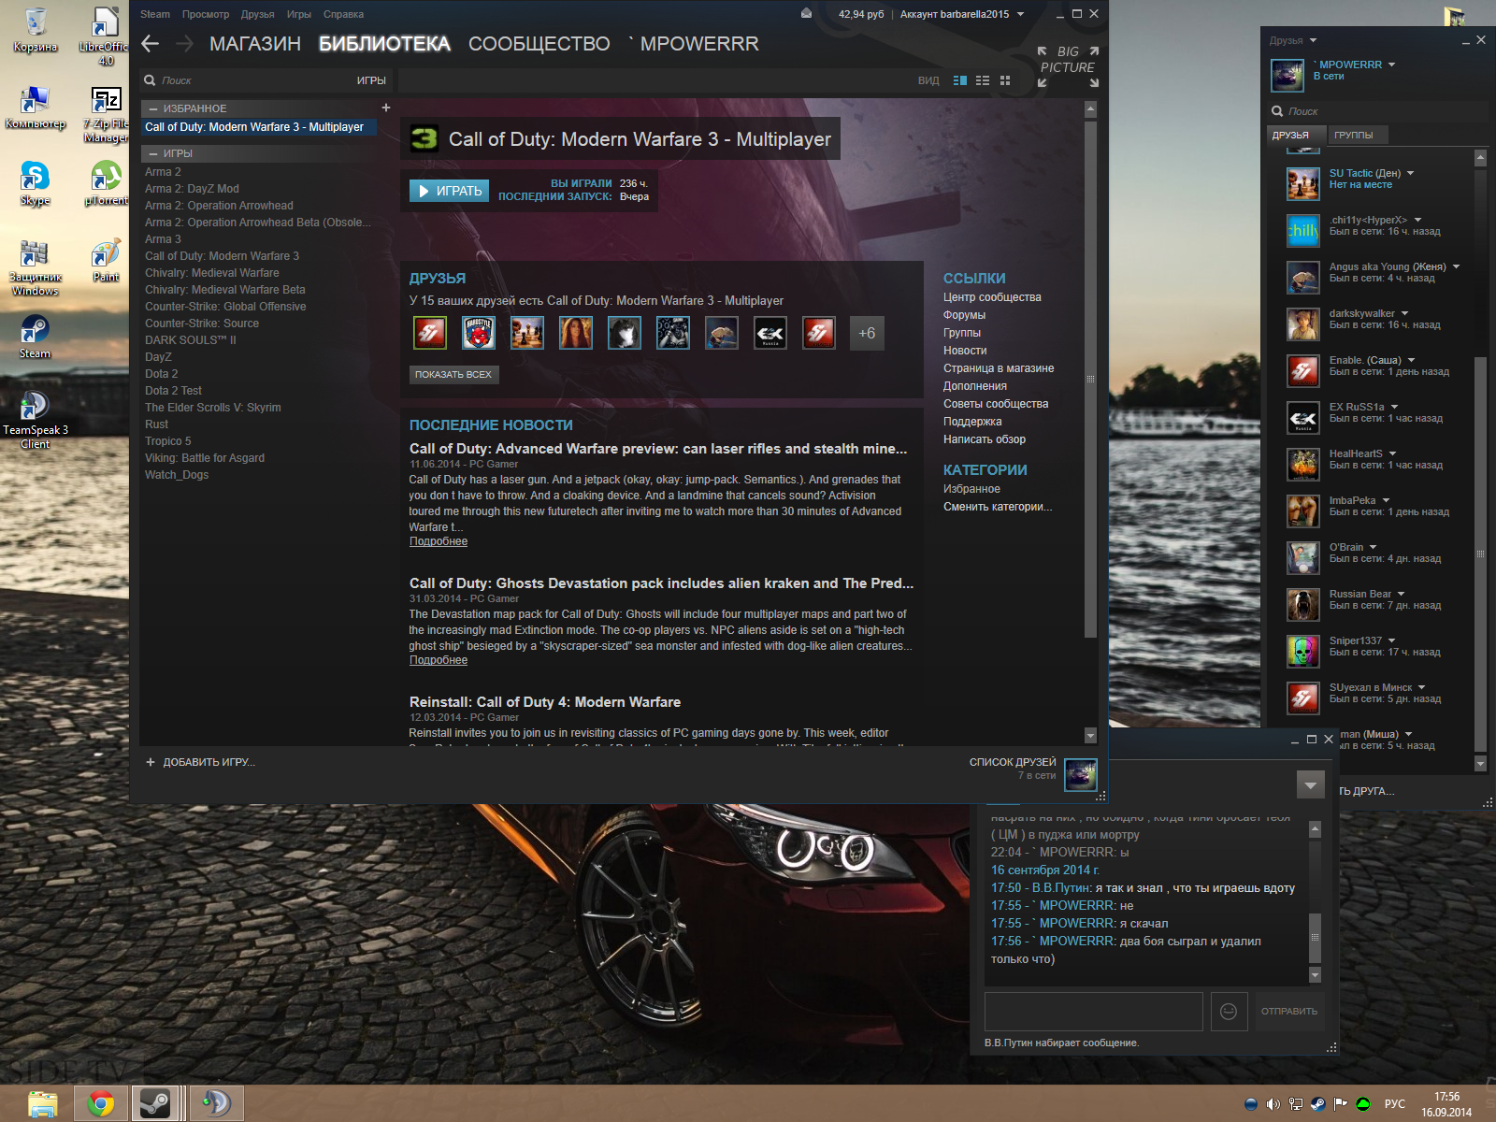Image resolution: width=1496 pixels, height=1122 pixels.
Task: Click the ИГРАТЬ play button
Action: 449,191
